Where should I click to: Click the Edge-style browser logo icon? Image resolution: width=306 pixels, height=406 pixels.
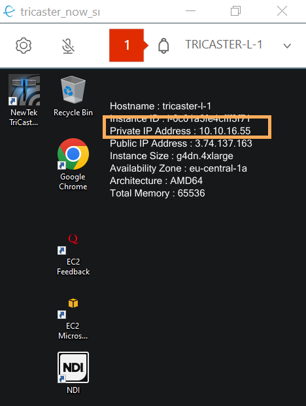(9, 11)
